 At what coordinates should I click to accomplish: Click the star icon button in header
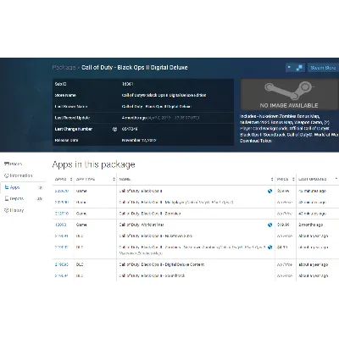point(290,68)
